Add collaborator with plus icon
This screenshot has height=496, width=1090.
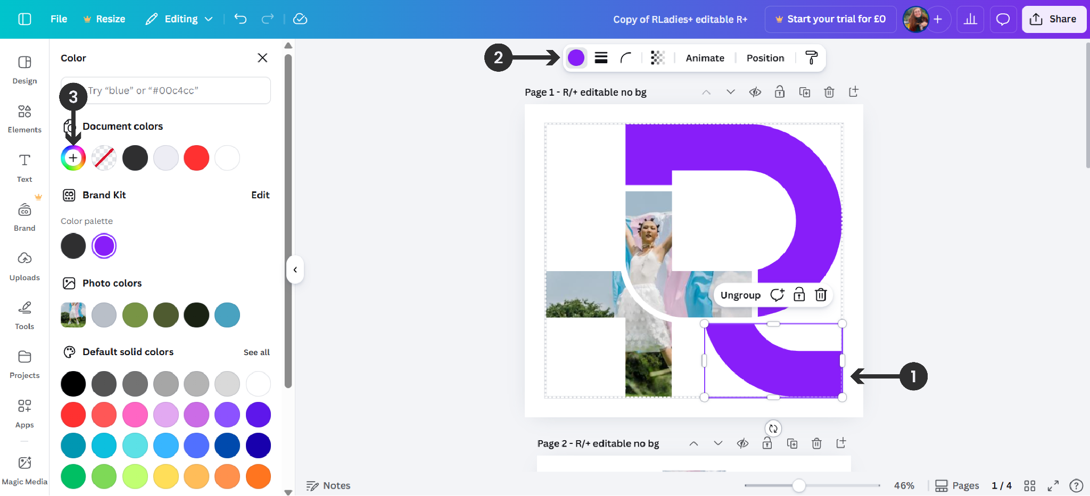coord(938,19)
